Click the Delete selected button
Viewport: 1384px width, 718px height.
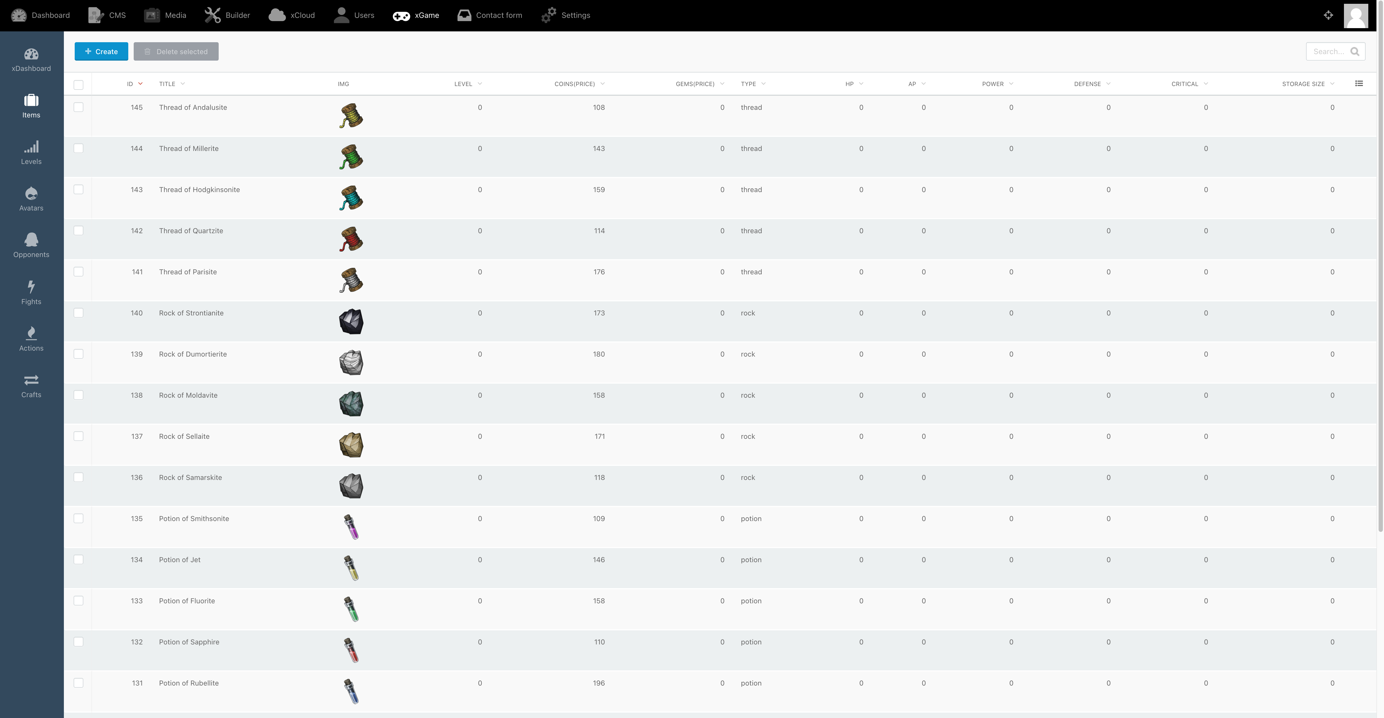[176, 52]
